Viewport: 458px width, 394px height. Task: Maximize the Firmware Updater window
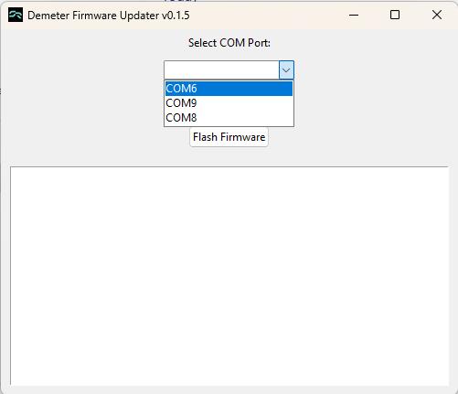(395, 15)
